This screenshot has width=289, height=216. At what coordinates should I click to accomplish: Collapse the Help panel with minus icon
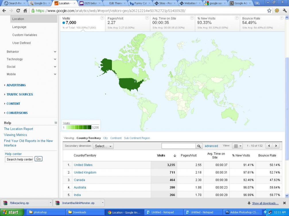coord(56,122)
